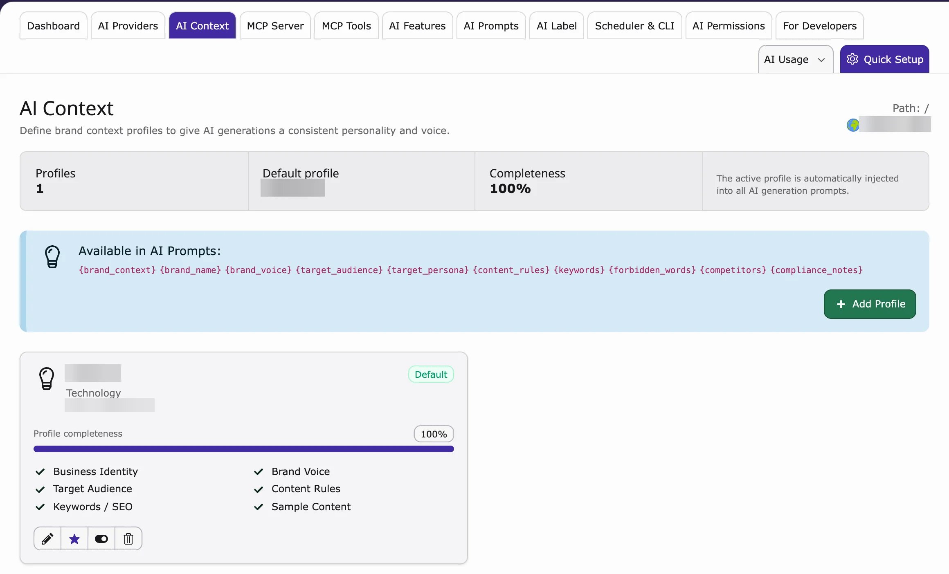Add a new profile

point(870,304)
